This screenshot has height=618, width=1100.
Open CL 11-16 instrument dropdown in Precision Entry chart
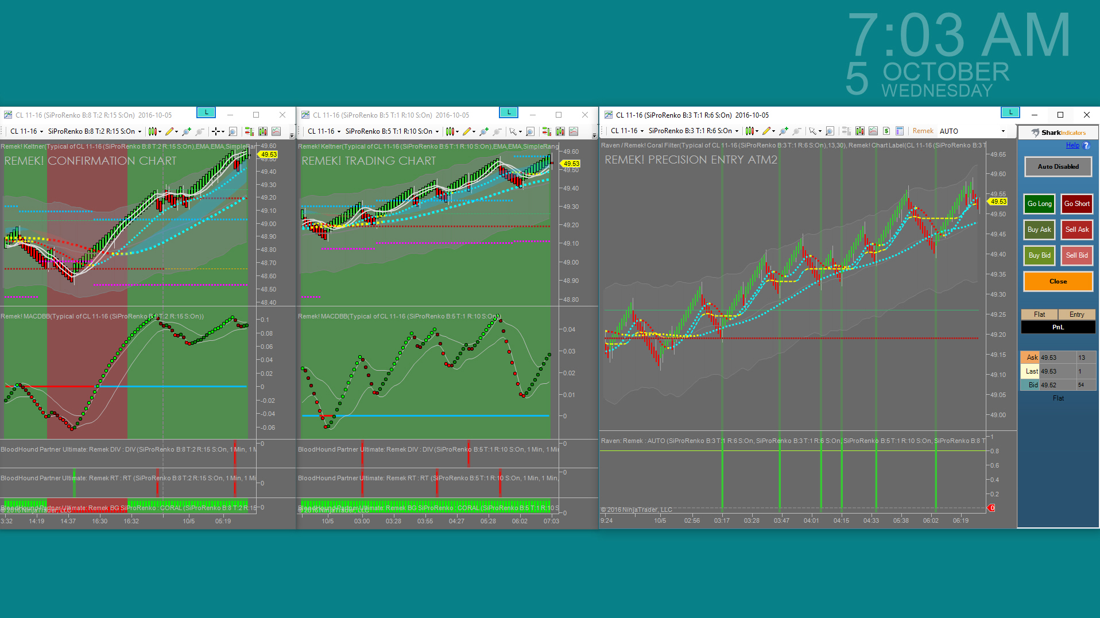627,131
